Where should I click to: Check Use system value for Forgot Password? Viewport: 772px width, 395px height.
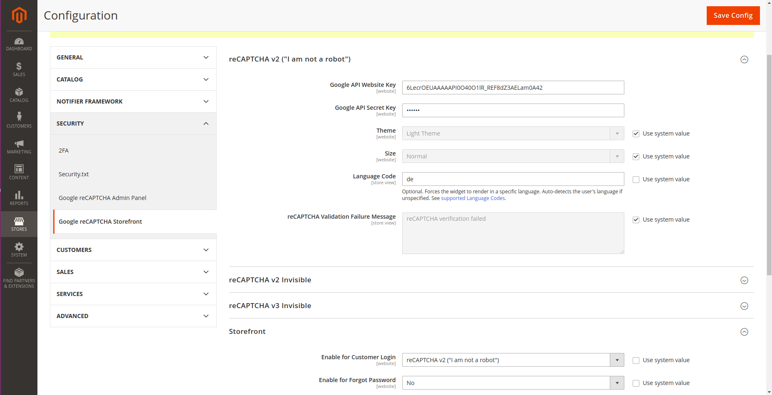click(x=636, y=383)
